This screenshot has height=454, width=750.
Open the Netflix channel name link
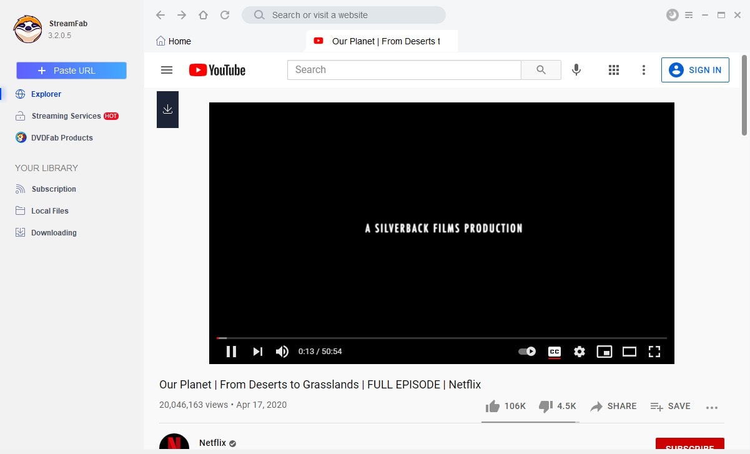[x=212, y=443]
